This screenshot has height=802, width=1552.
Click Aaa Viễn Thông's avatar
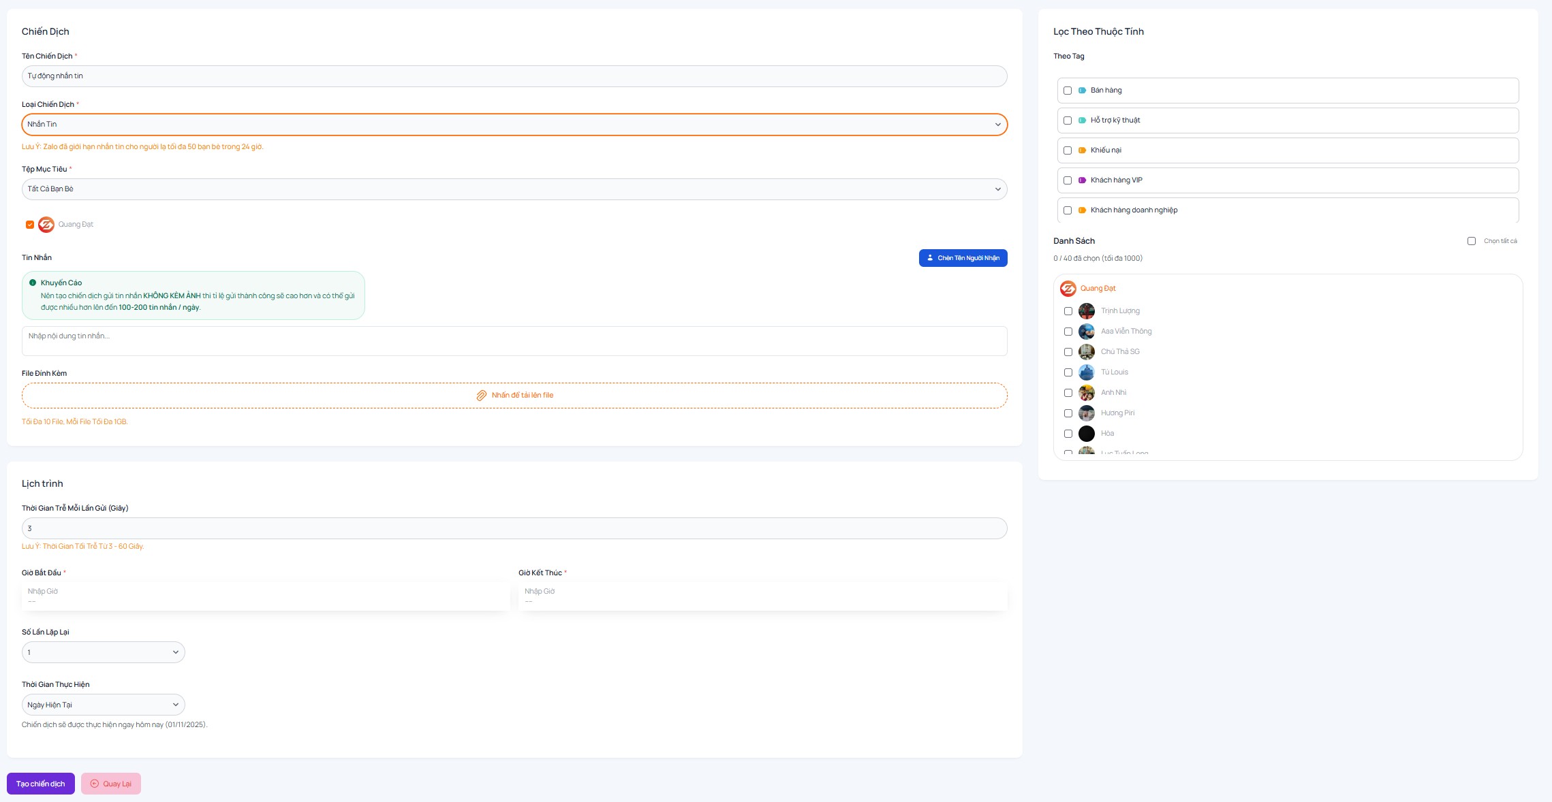click(x=1087, y=332)
